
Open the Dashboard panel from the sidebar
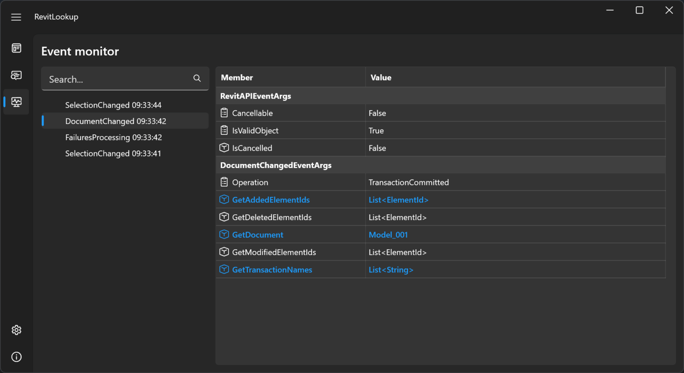click(16, 48)
